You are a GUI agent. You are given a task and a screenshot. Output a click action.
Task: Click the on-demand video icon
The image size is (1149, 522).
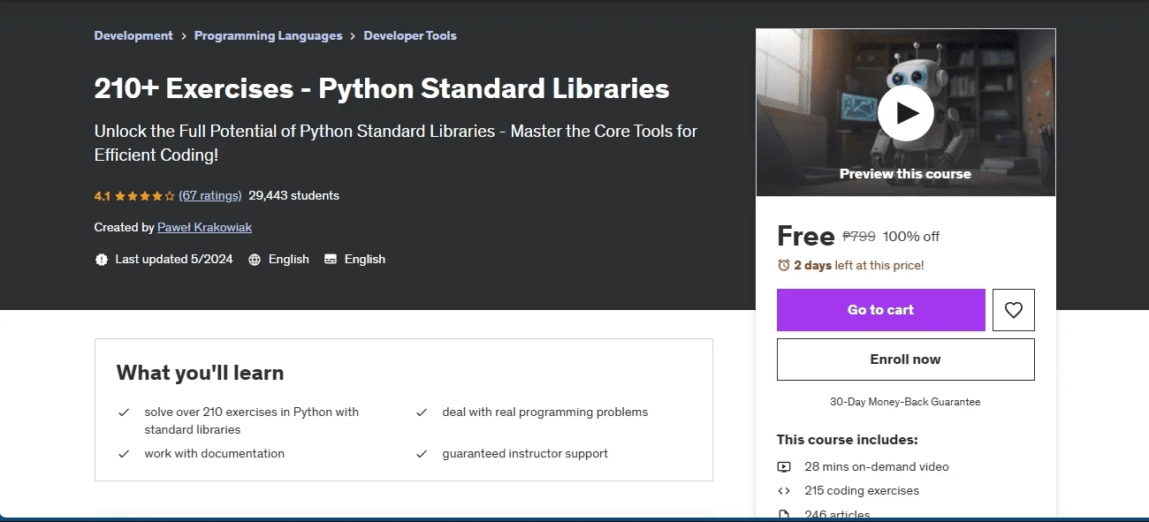[x=784, y=466]
